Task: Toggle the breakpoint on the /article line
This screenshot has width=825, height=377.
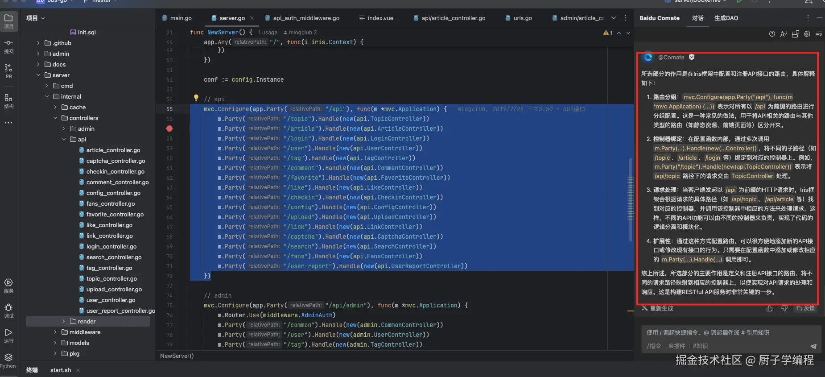Action: click(x=169, y=128)
